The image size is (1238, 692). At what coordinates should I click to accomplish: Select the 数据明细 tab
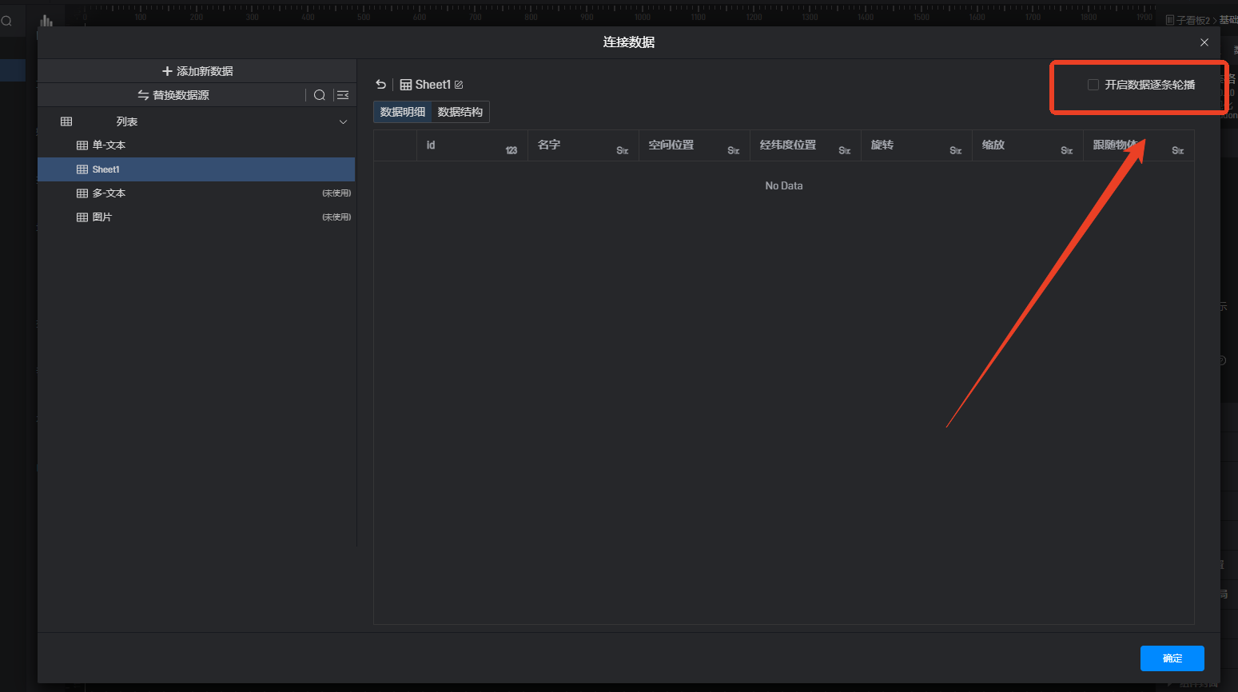403,112
